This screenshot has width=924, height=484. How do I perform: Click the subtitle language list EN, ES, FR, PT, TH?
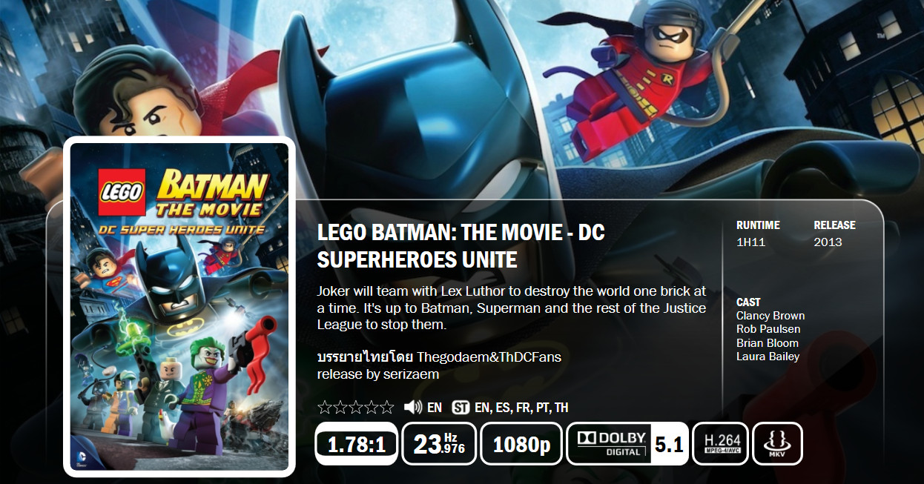(521, 407)
